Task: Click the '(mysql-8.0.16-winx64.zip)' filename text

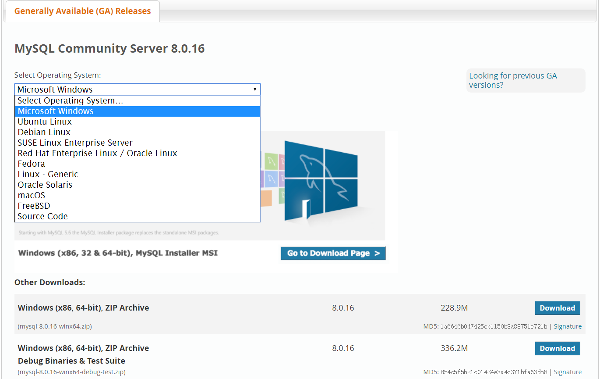Action: 55,326
